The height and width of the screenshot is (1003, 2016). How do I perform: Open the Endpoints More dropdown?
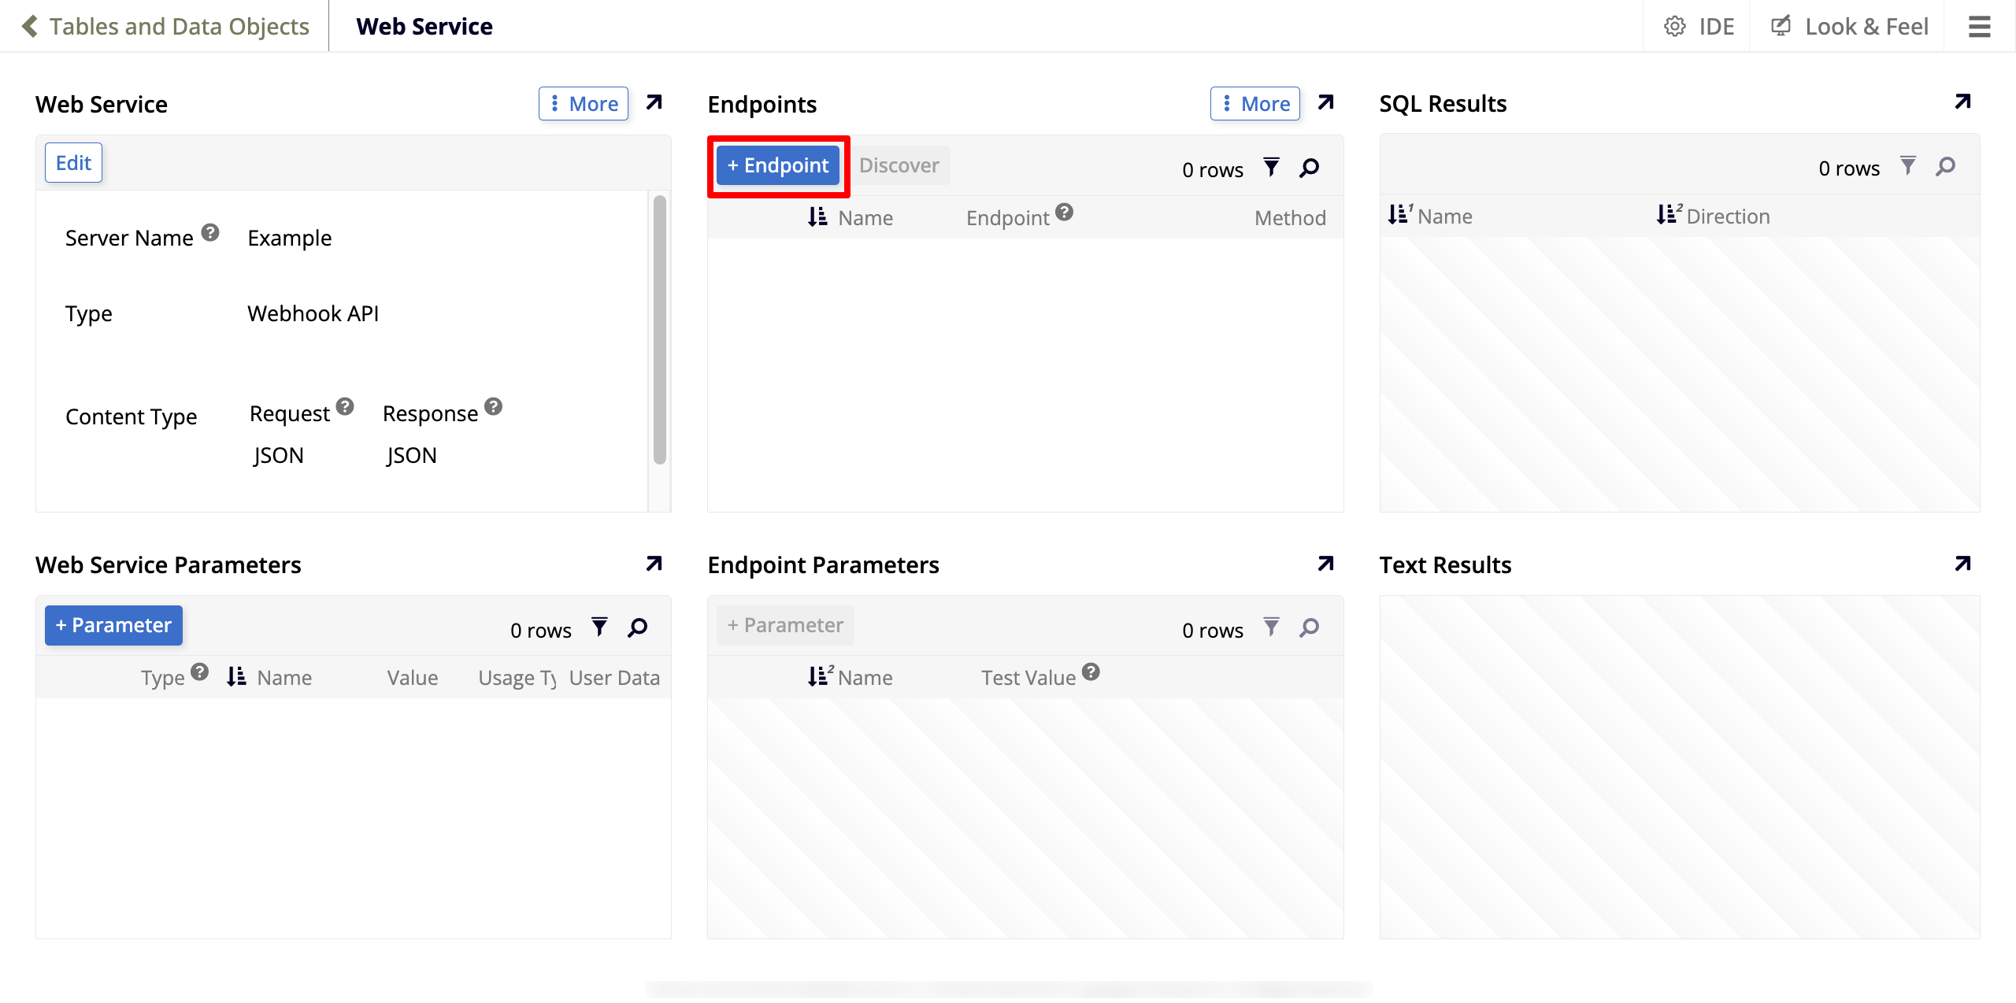tap(1255, 104)
